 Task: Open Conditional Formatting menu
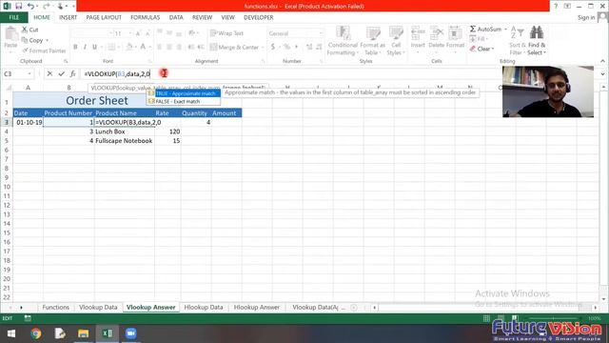(x=343, y=41)
